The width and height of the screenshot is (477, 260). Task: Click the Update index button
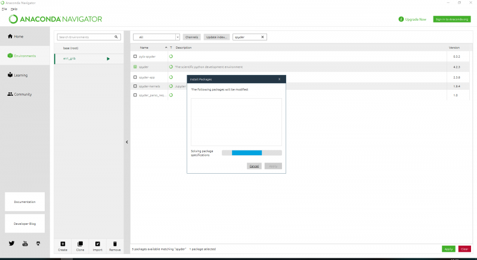pyautogui.click(x=216, y=37)
